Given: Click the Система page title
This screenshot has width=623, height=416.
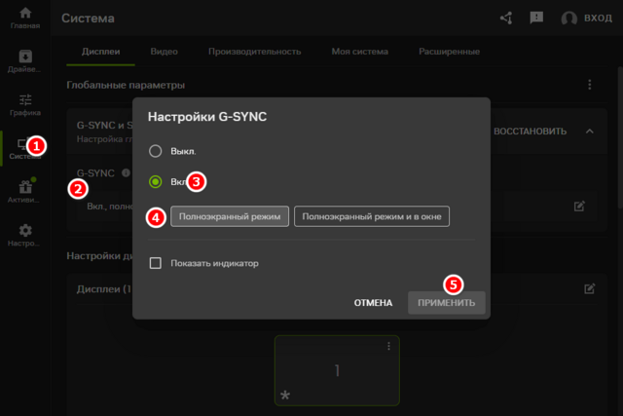Looking at the screenshot, I should (88, 19).
